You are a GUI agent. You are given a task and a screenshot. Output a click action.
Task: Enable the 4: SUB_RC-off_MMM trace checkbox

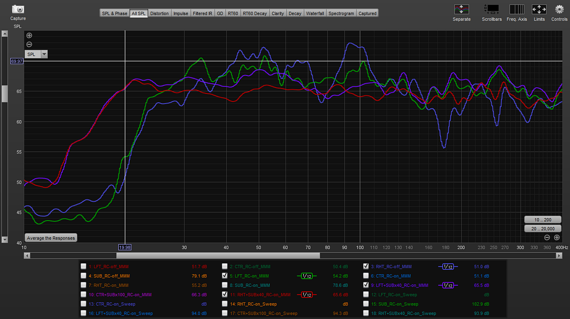pyautogui.click(x=83, y=276)
